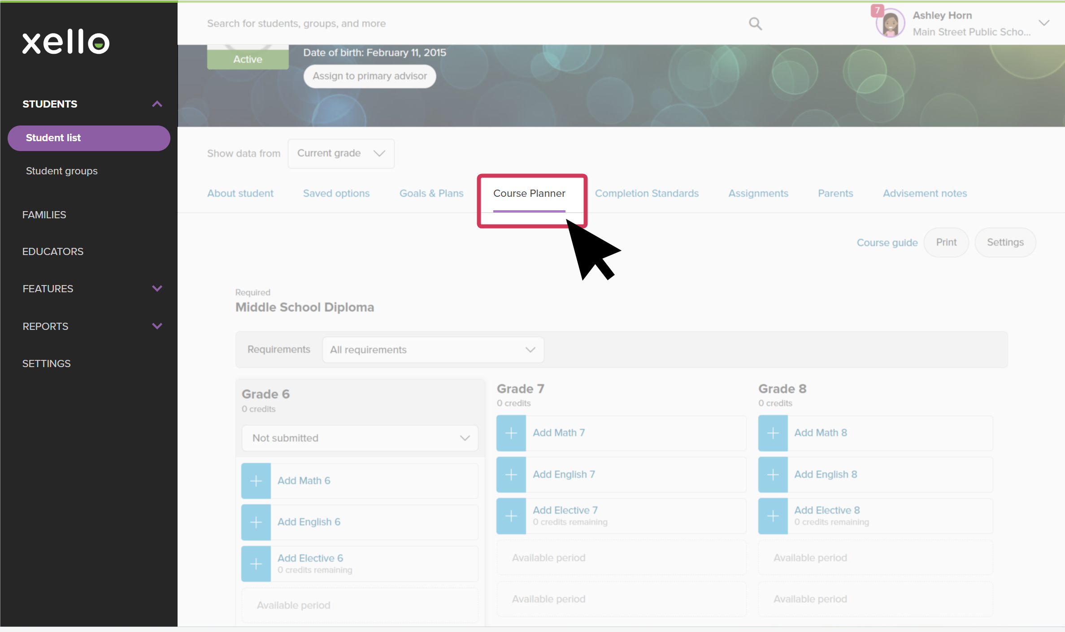
Task: Click Assign to primary advisor button
Action: (369, 76)
